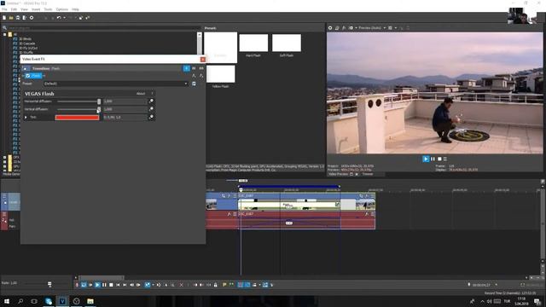Image resolution: width=546 pixels, height=307 pixels.
Task: Click Play in the video preview window
Action: coord(426,159)
